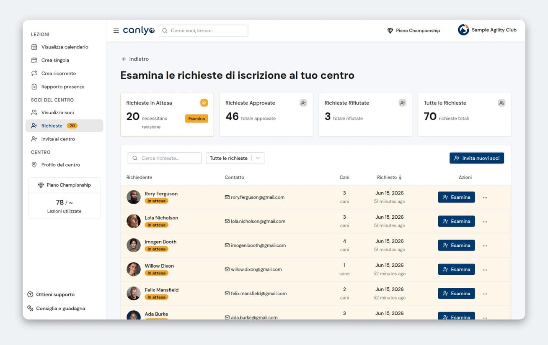
Task: Open more options for Imogen Booth
Action: (485, 245)
